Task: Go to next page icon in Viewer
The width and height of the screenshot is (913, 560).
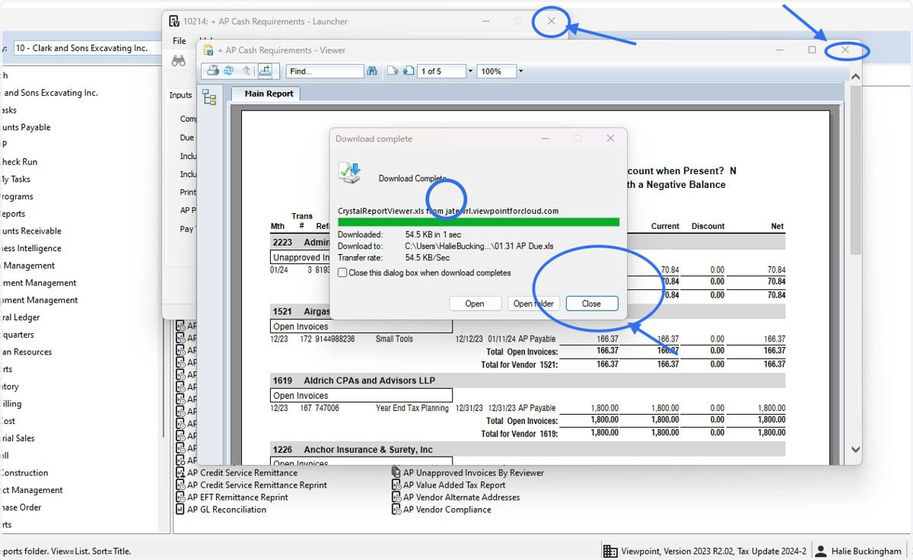Action: 409,71
